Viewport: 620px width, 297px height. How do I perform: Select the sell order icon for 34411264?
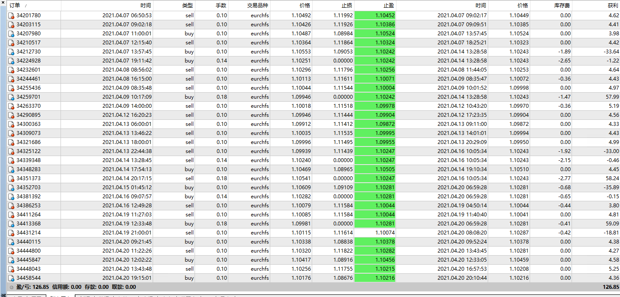tap(11, 215)
